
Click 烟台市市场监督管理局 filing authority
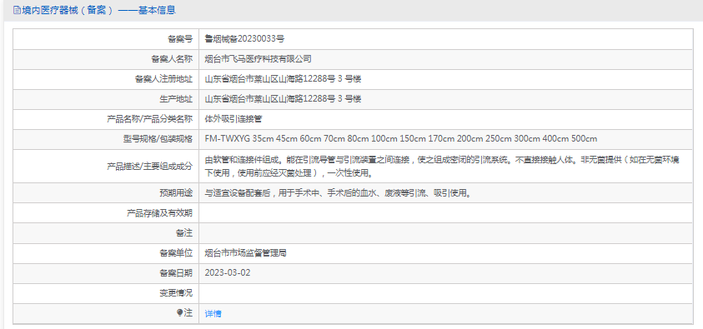point(246,253)
